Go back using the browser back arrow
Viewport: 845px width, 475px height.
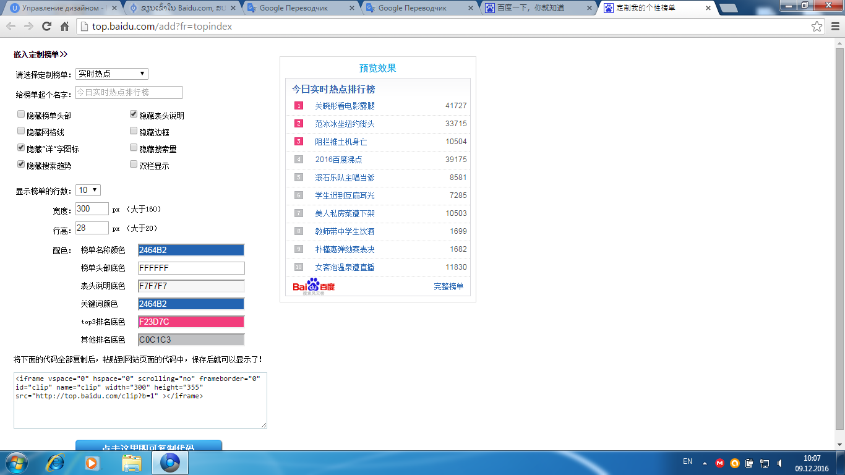(11, 27)
